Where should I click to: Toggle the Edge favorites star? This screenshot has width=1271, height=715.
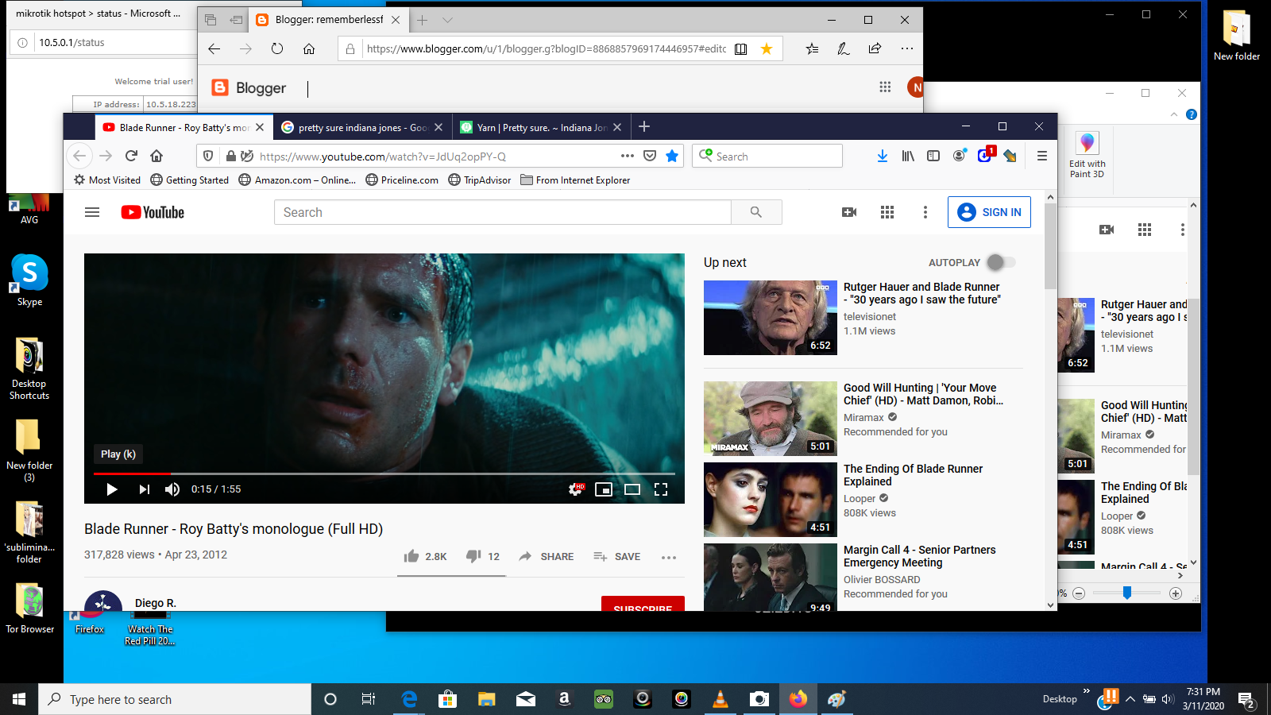[x=767, y=48]
